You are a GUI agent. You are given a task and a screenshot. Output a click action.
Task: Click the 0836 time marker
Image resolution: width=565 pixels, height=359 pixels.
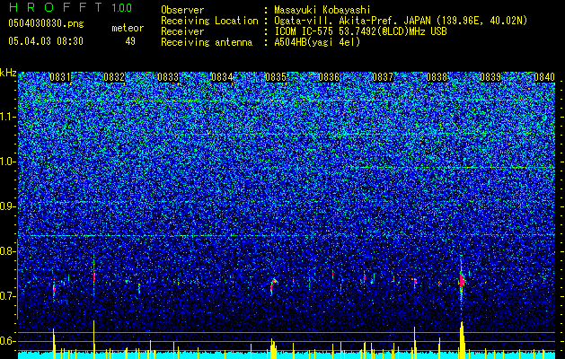click(329, 77)
